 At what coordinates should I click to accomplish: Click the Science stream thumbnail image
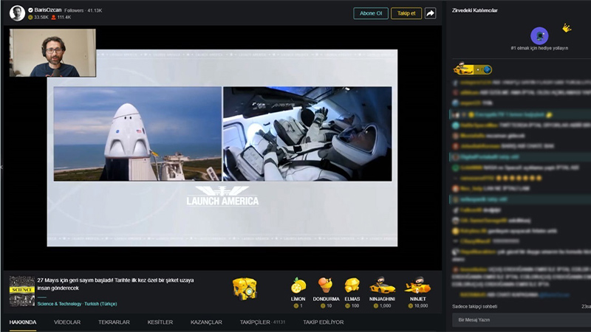pos(22,291)
